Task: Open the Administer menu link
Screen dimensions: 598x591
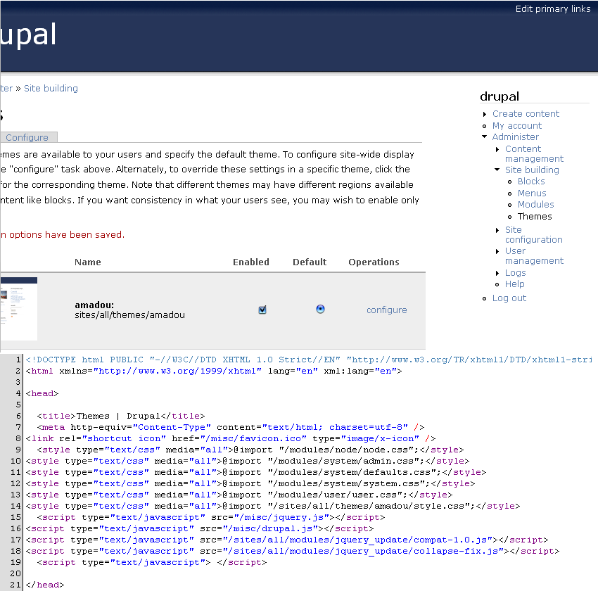Action: (515, 137)
